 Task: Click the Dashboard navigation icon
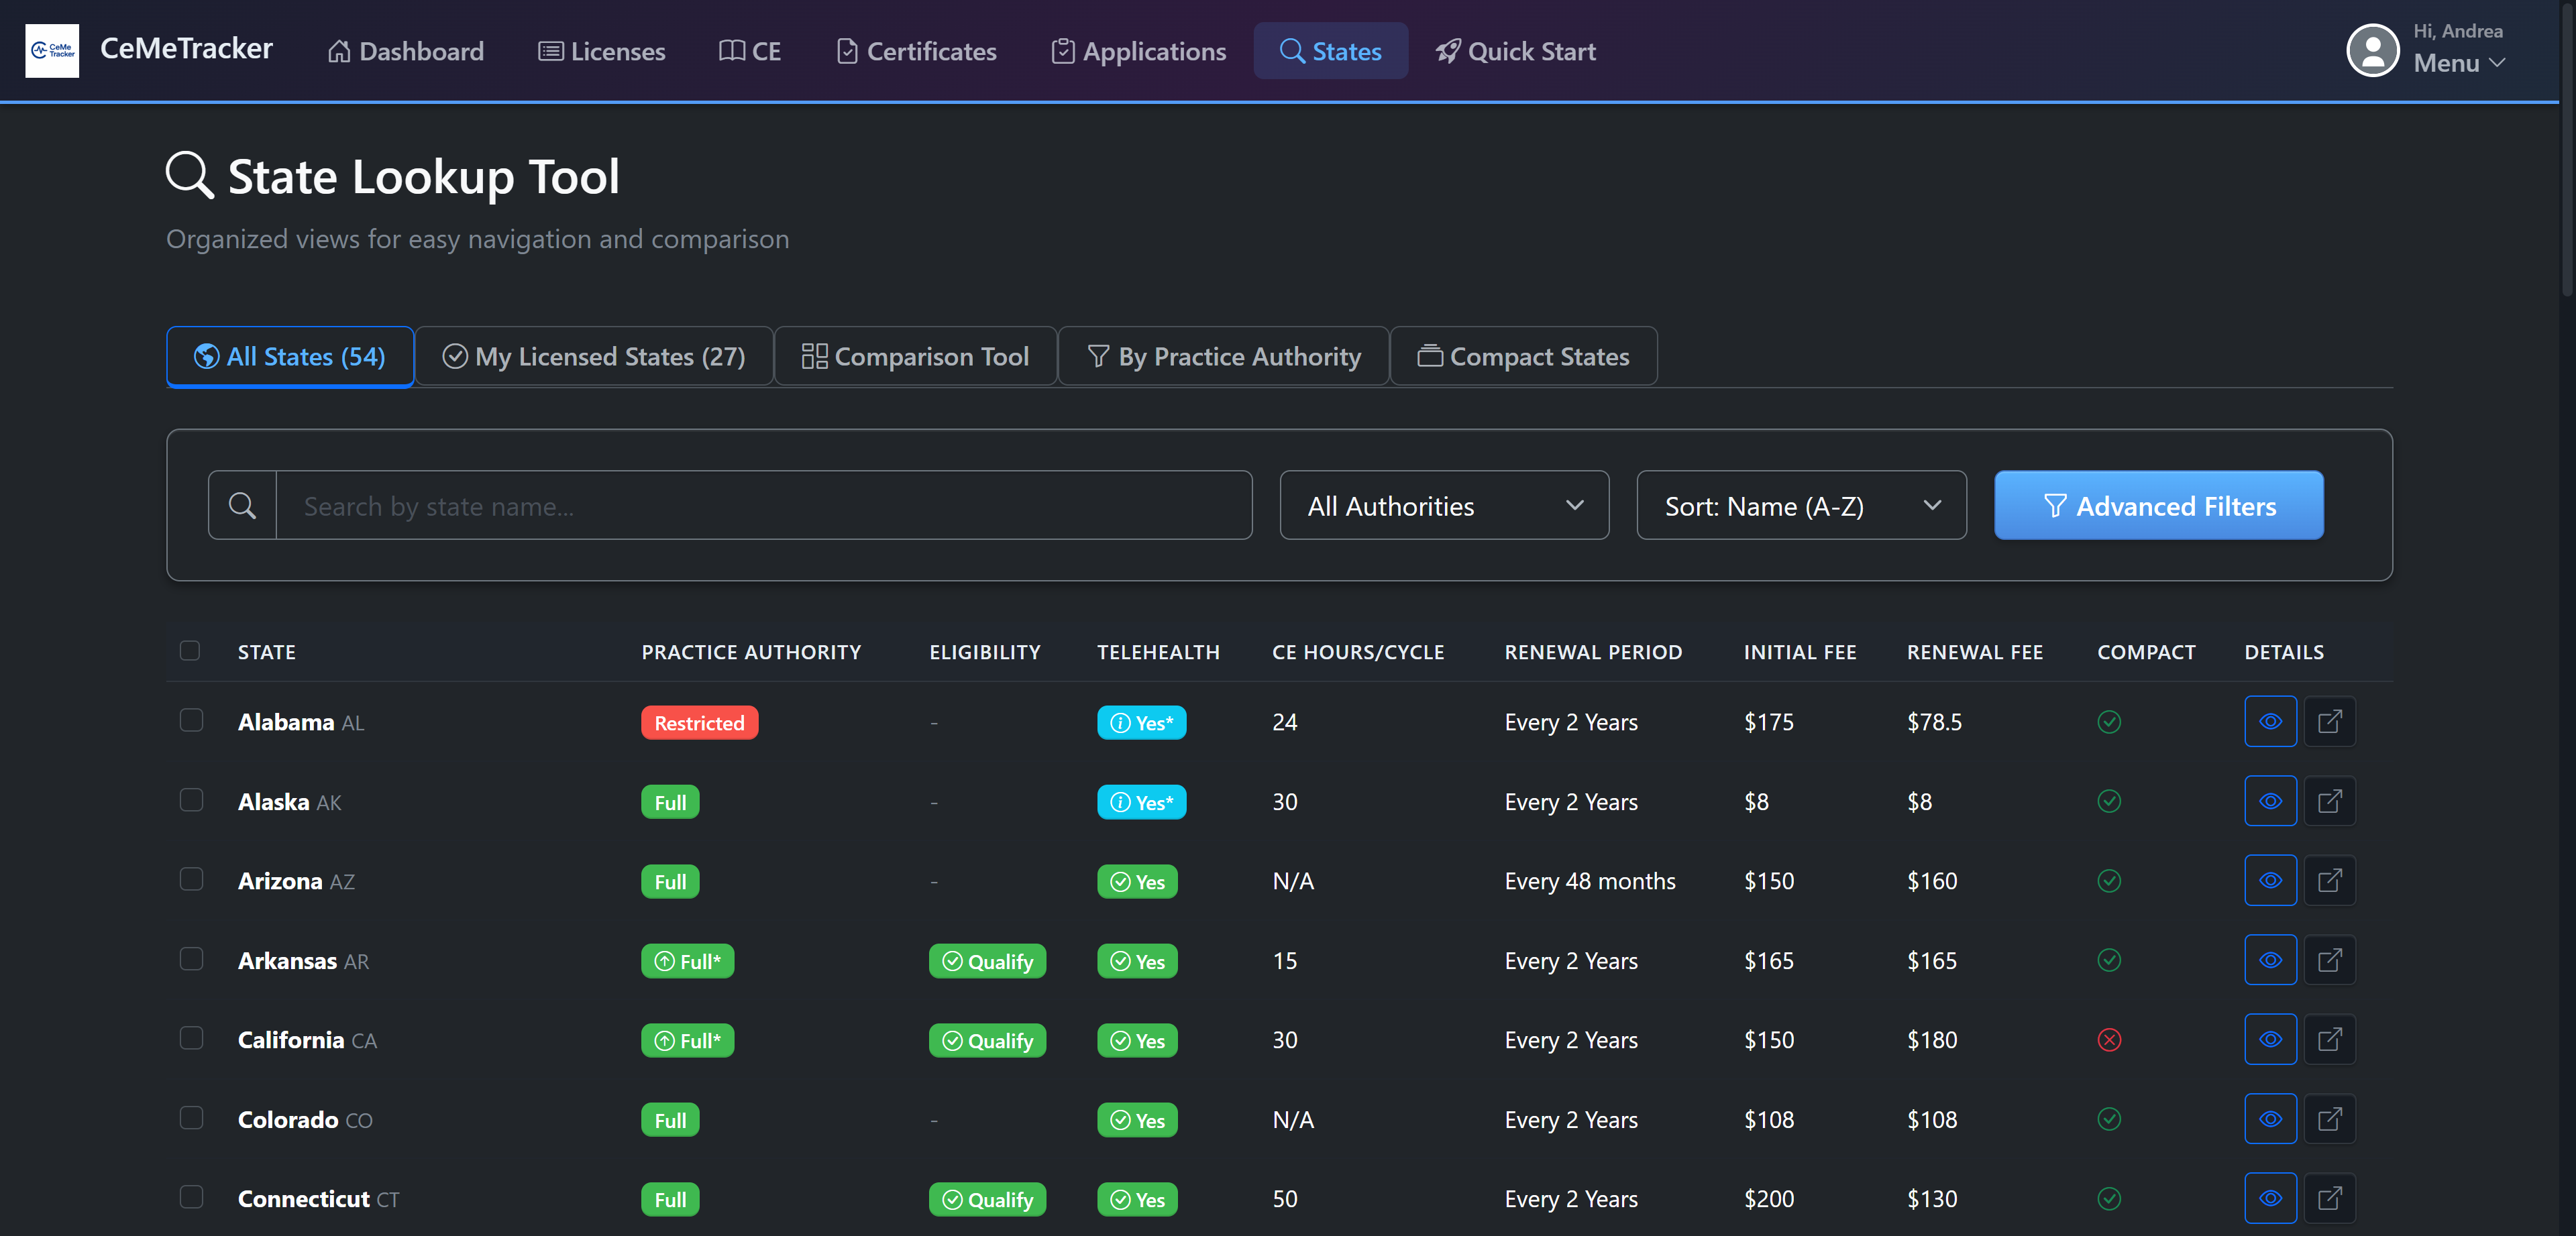click(339, 50)
